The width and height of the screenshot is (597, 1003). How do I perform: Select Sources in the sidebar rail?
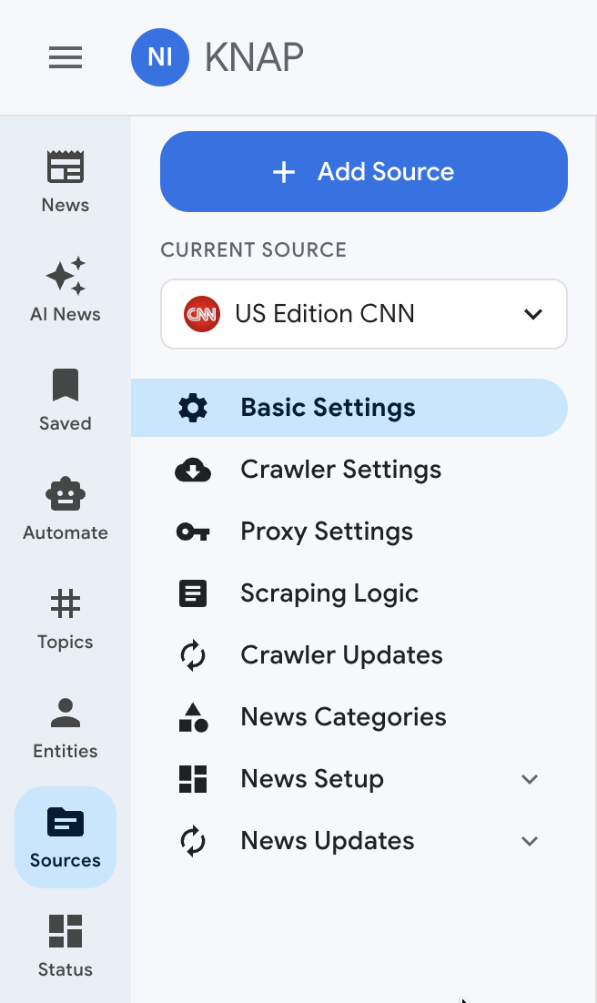66,836
